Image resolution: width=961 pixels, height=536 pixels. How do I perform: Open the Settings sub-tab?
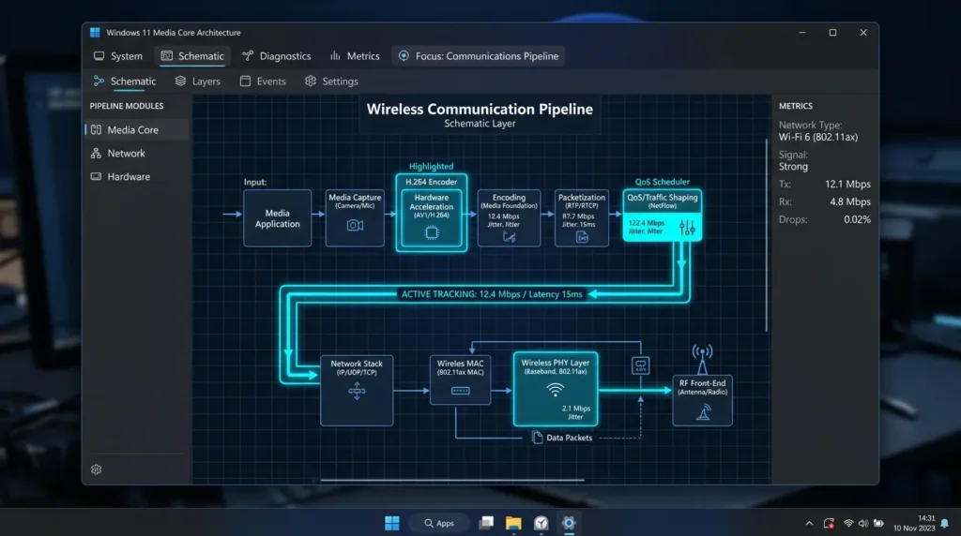(x=331, y=81)
